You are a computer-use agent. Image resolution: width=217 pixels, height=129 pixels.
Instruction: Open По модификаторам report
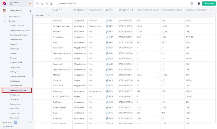pos(17,76)
